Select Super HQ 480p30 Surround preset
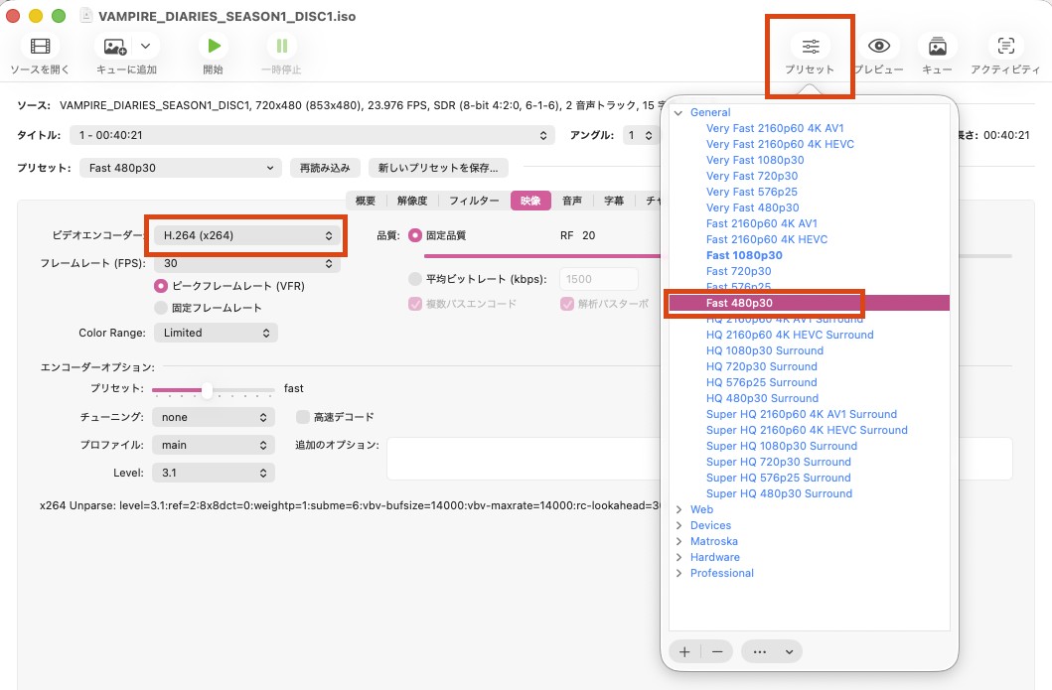1052x690 pixels. 779,493
